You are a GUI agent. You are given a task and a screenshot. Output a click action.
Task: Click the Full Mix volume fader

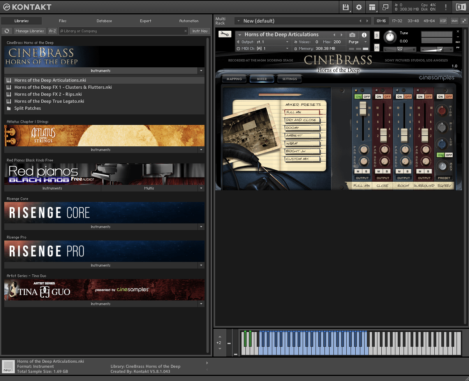(363, 109)
